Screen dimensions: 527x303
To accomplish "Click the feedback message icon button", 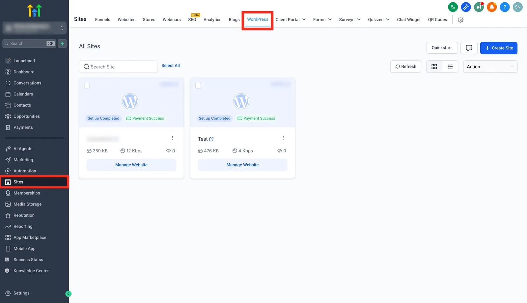I will click(x=469, y=48).
